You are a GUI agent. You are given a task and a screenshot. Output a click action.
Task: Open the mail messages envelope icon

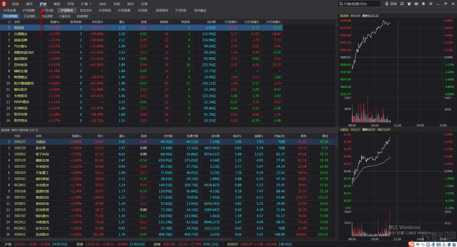(x=416, y=4)
